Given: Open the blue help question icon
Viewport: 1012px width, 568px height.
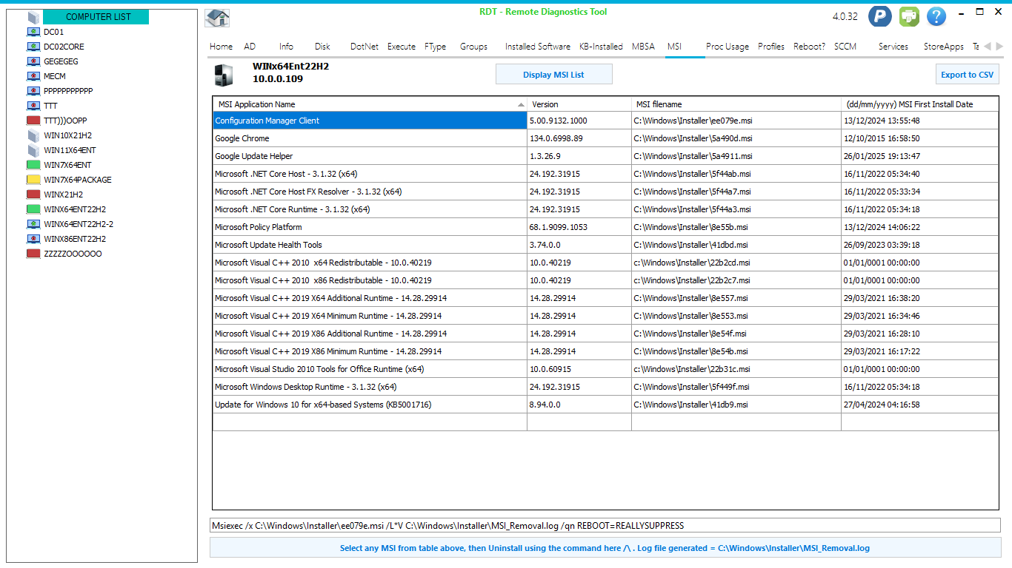Looking at the screenshot, I should [936, 16].
